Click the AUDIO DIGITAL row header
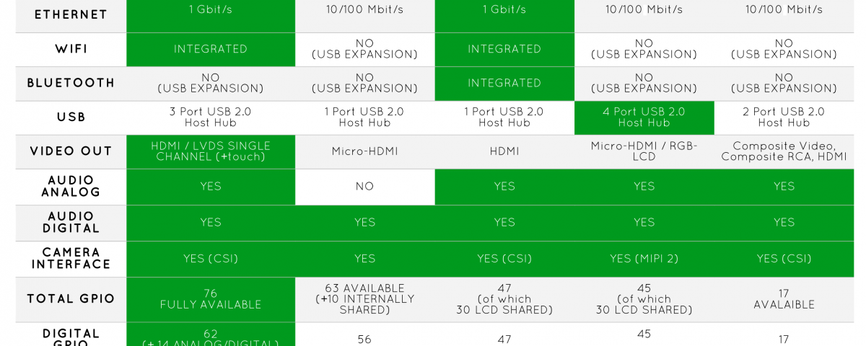Viewport: 866px width, 346px height. [71, 223]
